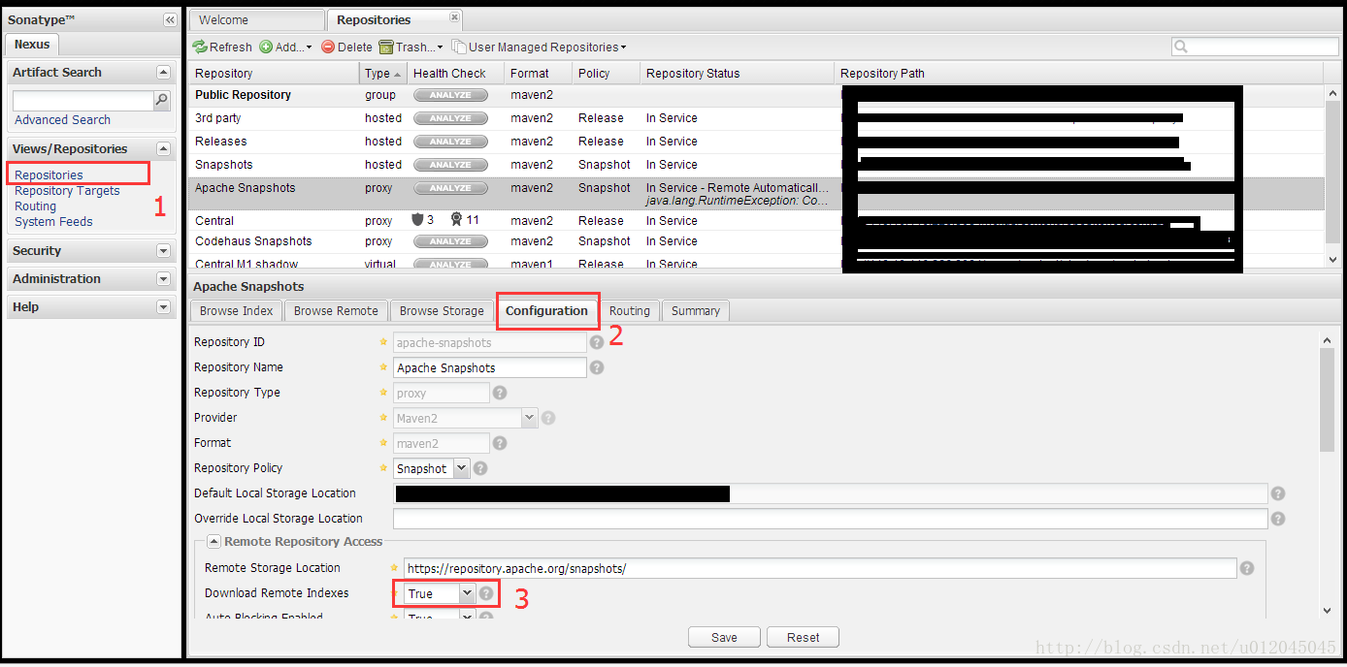The width and height of the screenshot is (1347, 667).
Task: Close the Repositories tab
Action: click(455, 17)
